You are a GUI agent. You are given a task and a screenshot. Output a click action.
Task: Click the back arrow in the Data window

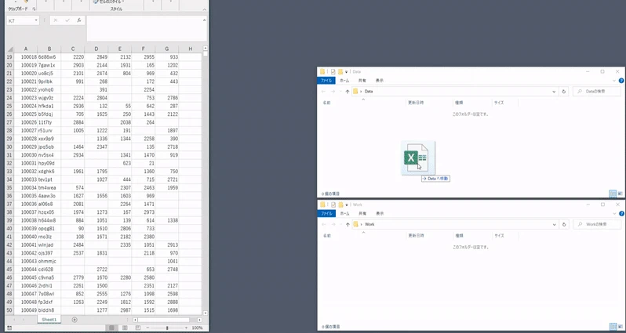[324, 92]
